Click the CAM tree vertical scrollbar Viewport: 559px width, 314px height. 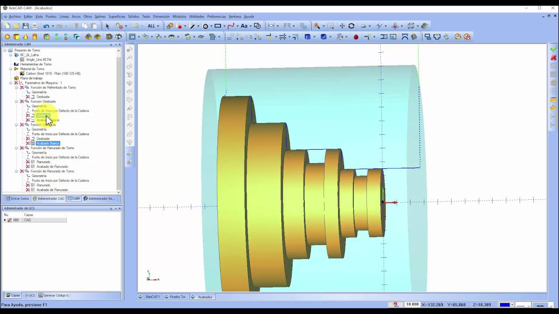pyautogui.click(x=118, y=120)
